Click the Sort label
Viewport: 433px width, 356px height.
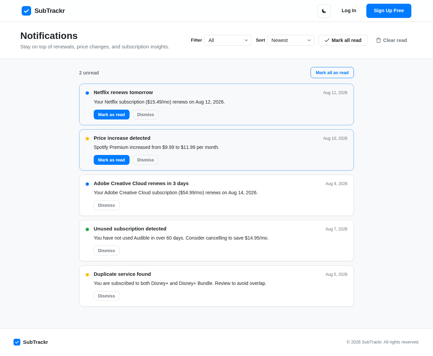(x=260, y=40)
